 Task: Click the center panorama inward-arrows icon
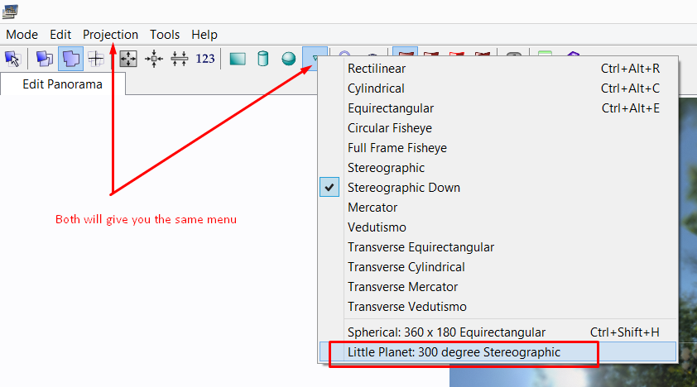click(154, 59)
